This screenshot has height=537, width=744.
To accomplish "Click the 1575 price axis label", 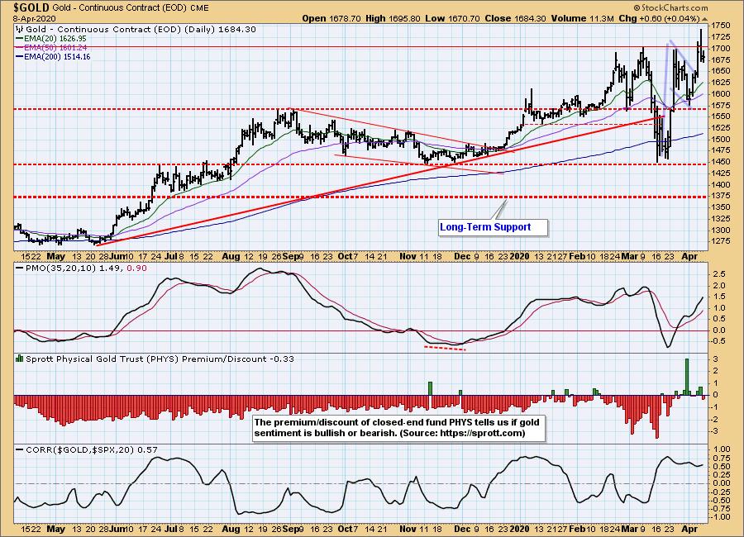I will pyautogui.click(x=721, y=105).
